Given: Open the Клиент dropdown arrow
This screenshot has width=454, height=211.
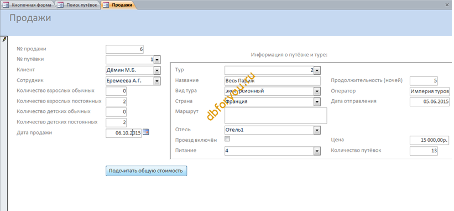Looking at the screenshot, I should (157, 70).
